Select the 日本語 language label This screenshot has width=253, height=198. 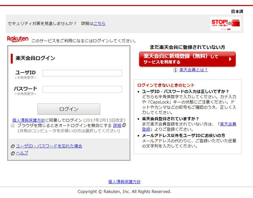[x=237, y=11]
